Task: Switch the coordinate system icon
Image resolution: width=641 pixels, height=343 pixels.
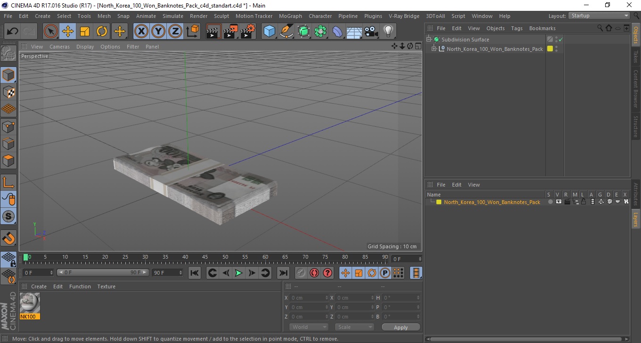Action: point(193,32)
